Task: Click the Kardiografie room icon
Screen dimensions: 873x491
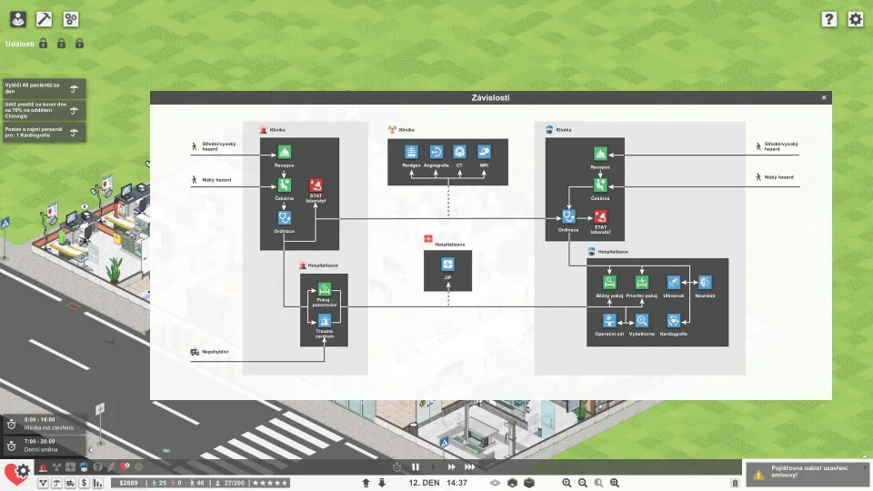Action: (673, 320)
